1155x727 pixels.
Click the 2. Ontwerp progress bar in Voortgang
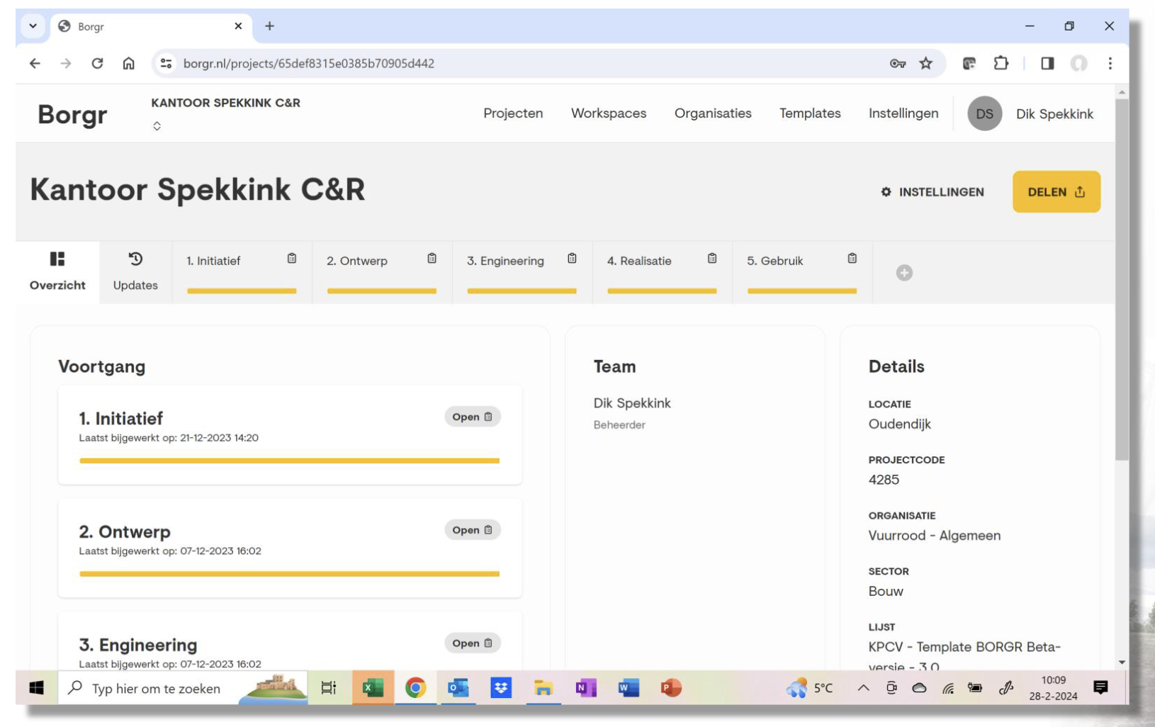pyautogui.click(x=289, y=574)
